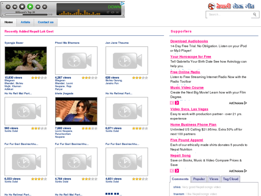Image resolution: width=261 pixels, height=196 pixels.
Task: Jump to the previous track in player
Action: pyautogui.click(x=8, y=6)
